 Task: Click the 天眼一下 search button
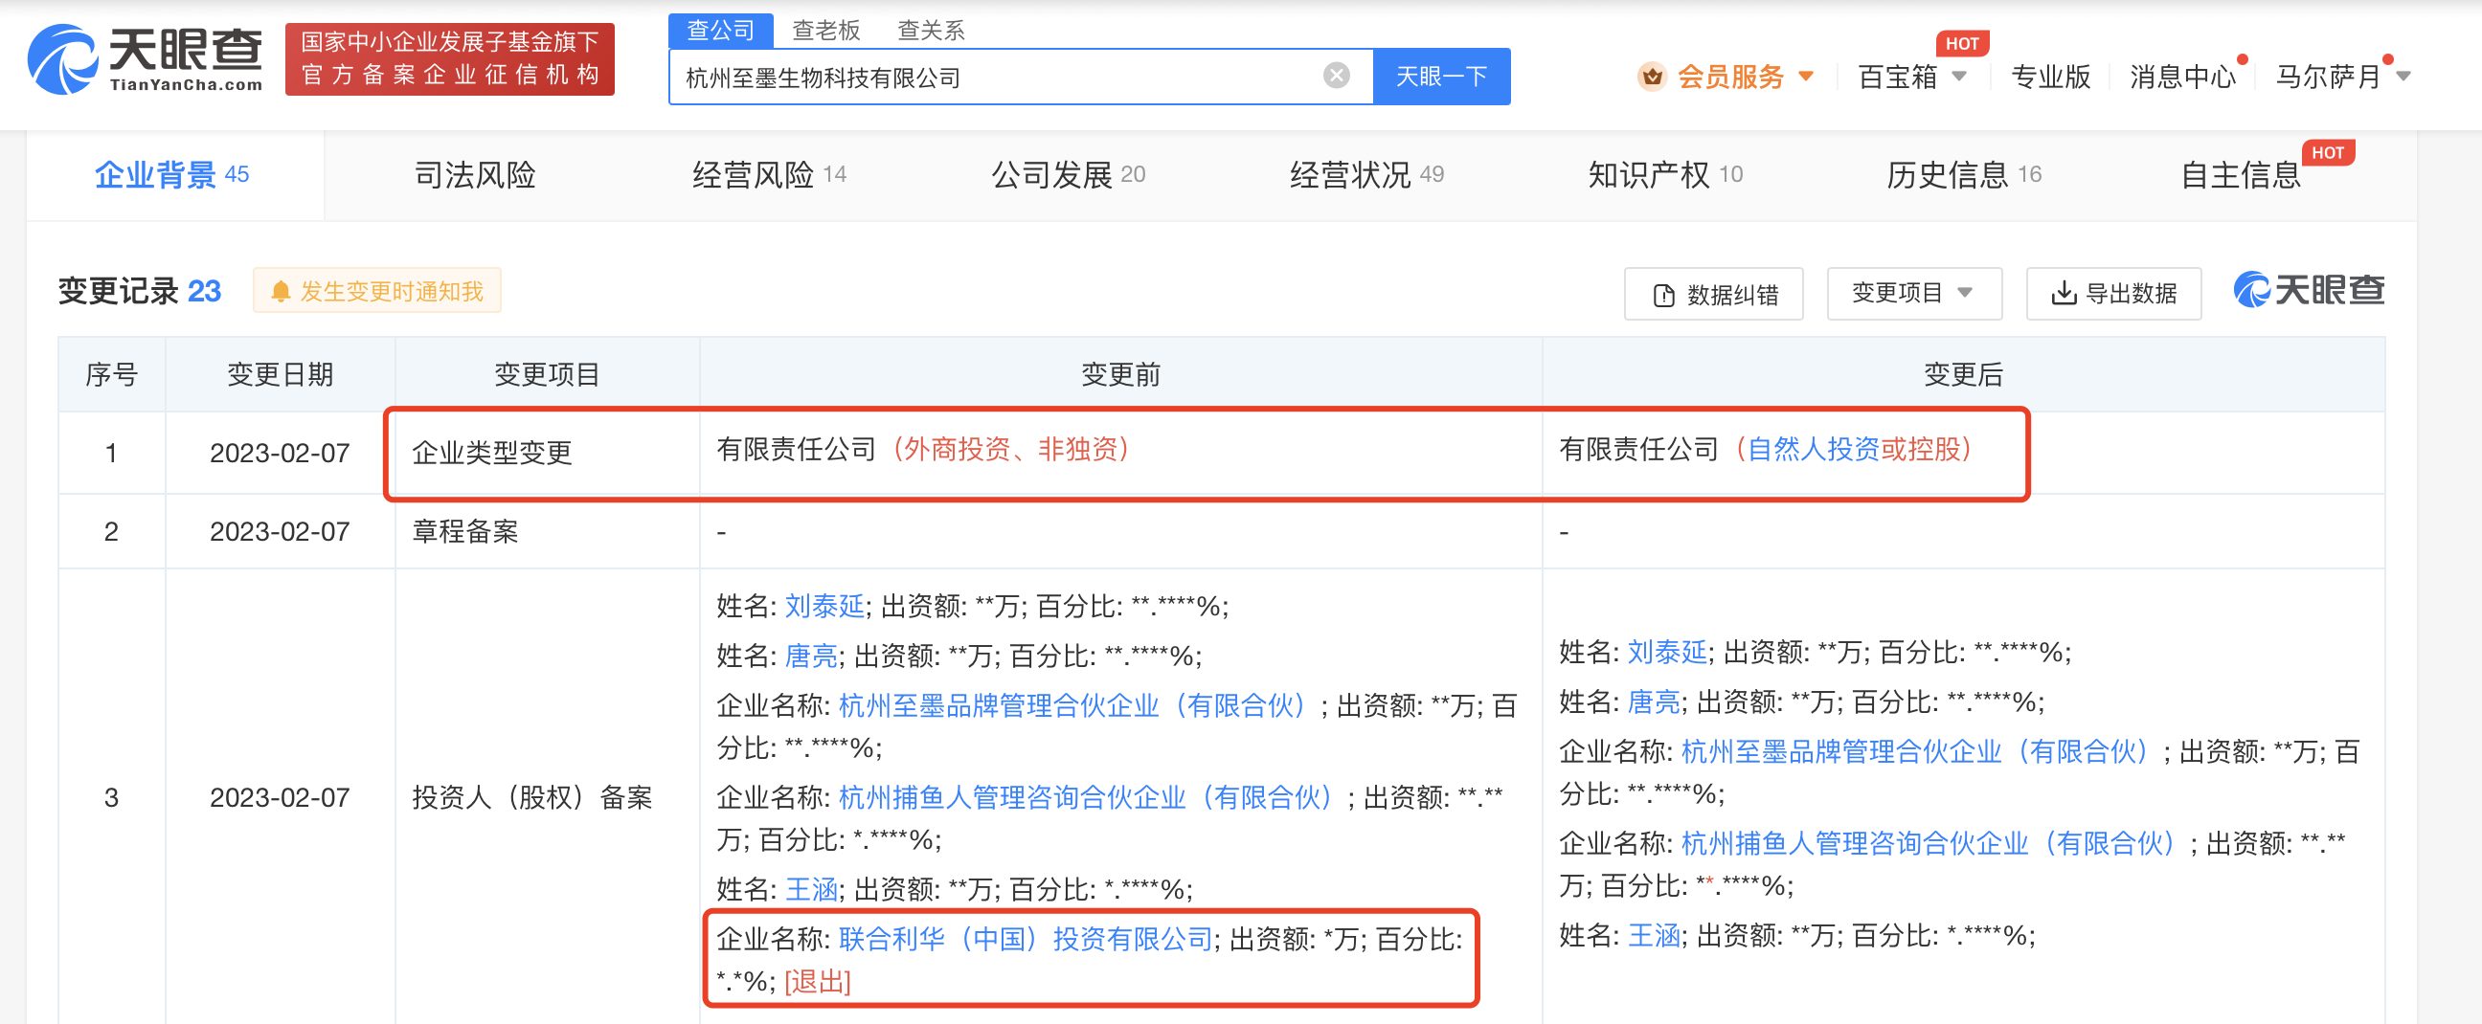[x=1440, y=77]
